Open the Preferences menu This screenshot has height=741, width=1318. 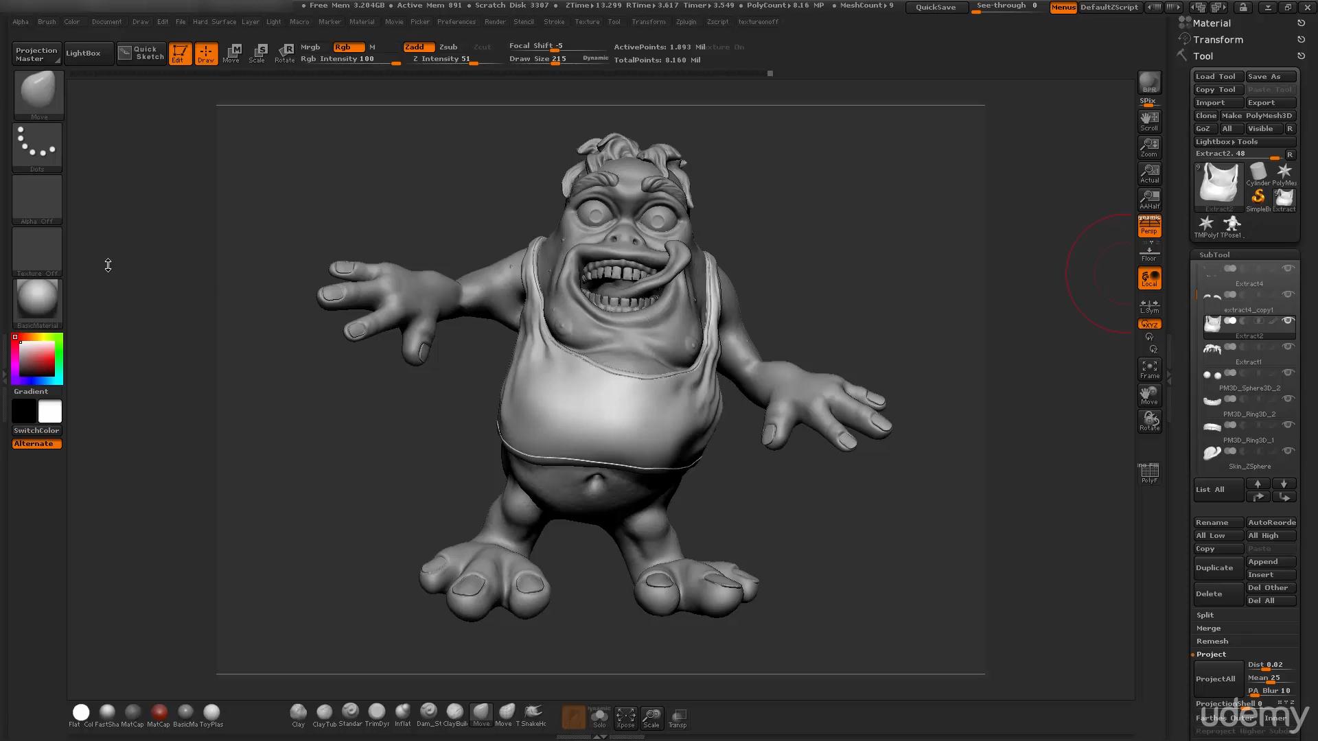(x=456, y=21)
